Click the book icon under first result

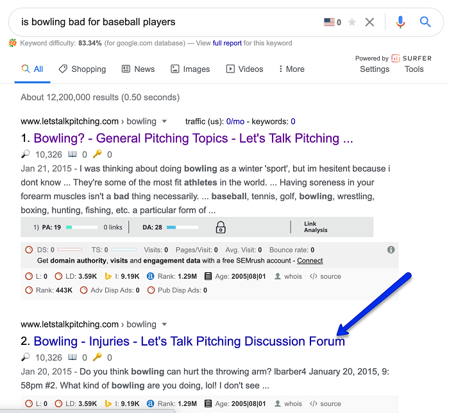[72, 154]
